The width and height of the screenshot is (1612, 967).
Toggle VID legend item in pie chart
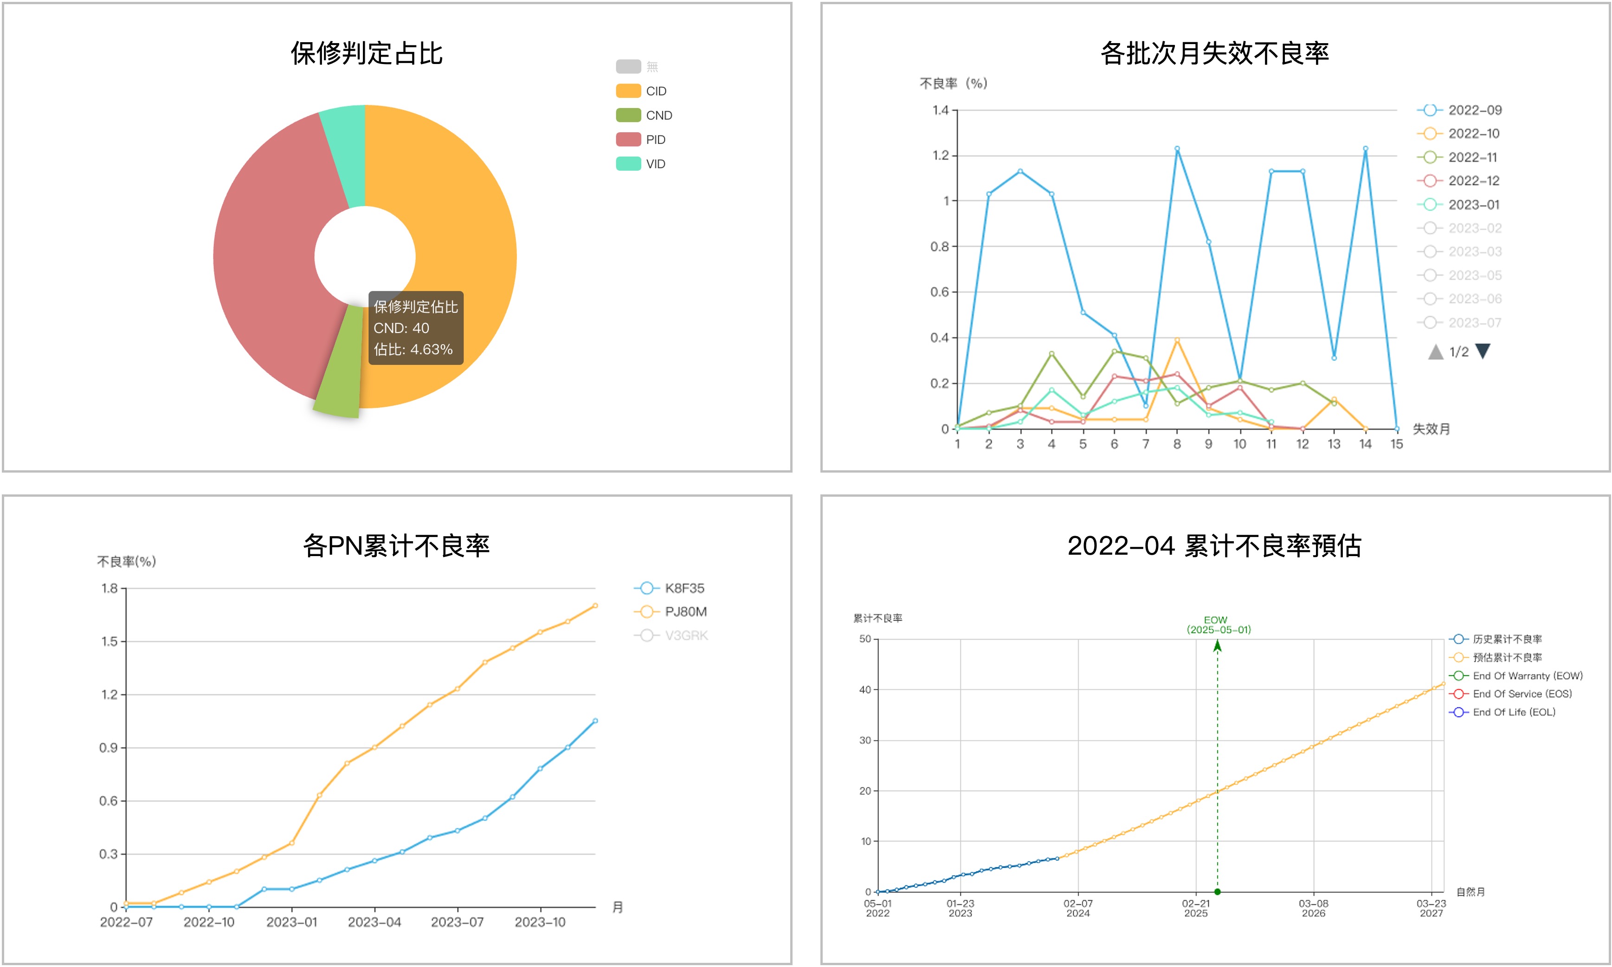tap(641, 164)
